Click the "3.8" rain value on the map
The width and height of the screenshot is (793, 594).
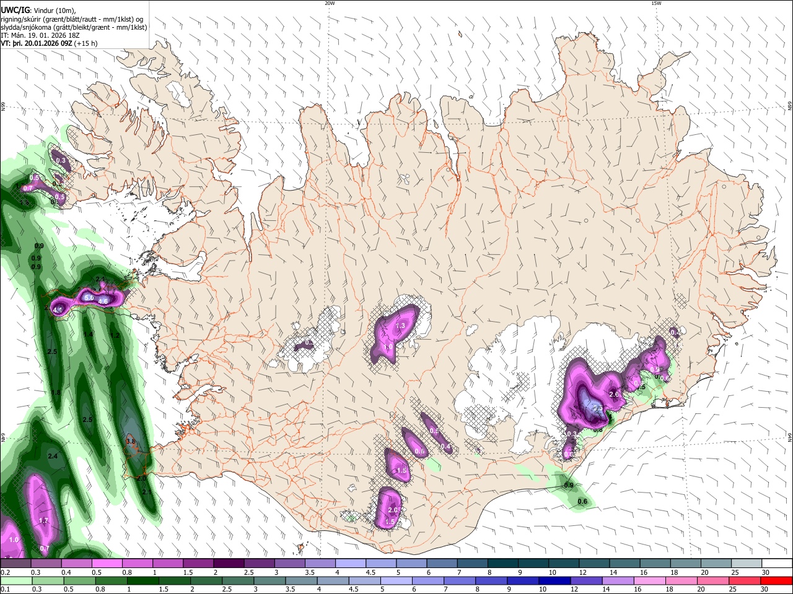point(131,441)
